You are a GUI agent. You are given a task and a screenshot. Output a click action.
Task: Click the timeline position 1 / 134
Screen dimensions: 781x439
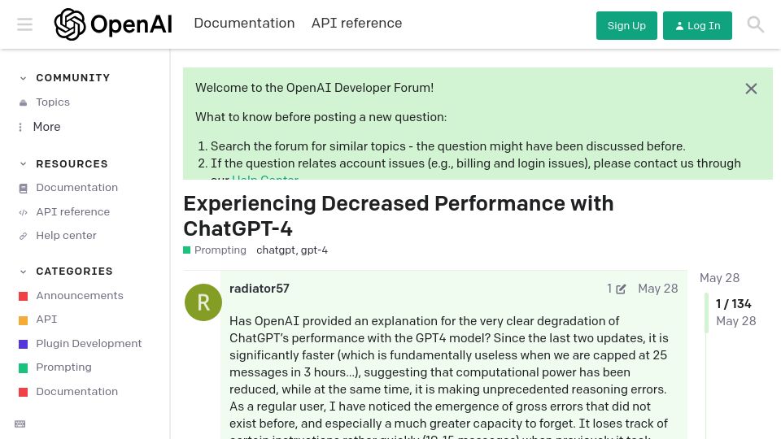733,303
